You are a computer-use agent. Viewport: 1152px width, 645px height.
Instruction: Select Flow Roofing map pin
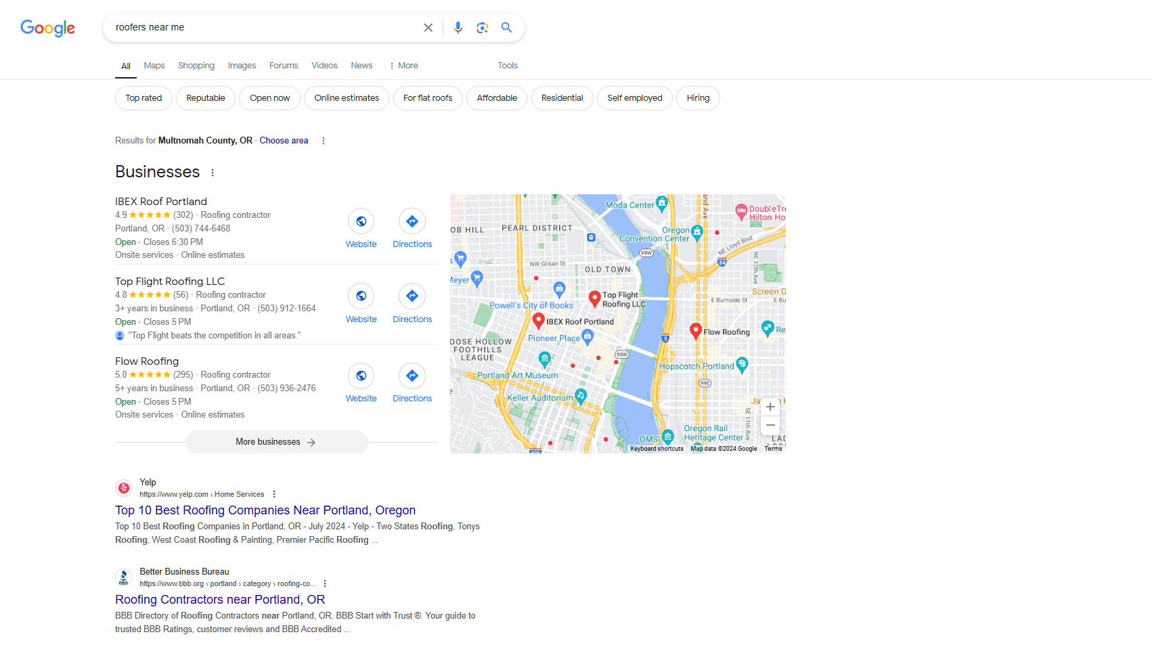tap(696, 330)
